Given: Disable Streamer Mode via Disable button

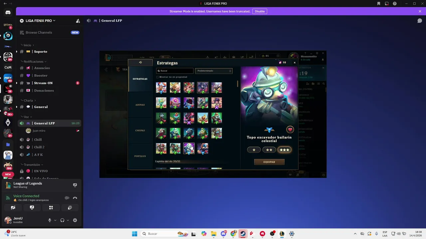Looking at the screenshot, I should 260,11.
